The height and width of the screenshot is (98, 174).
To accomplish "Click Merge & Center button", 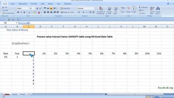I will (x=67, y=12).
